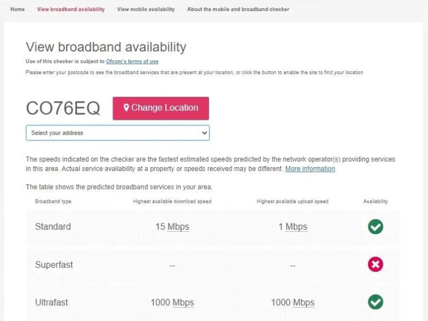Open the More information link
This screenshot has height=321, width=428.
click(310, 169)
